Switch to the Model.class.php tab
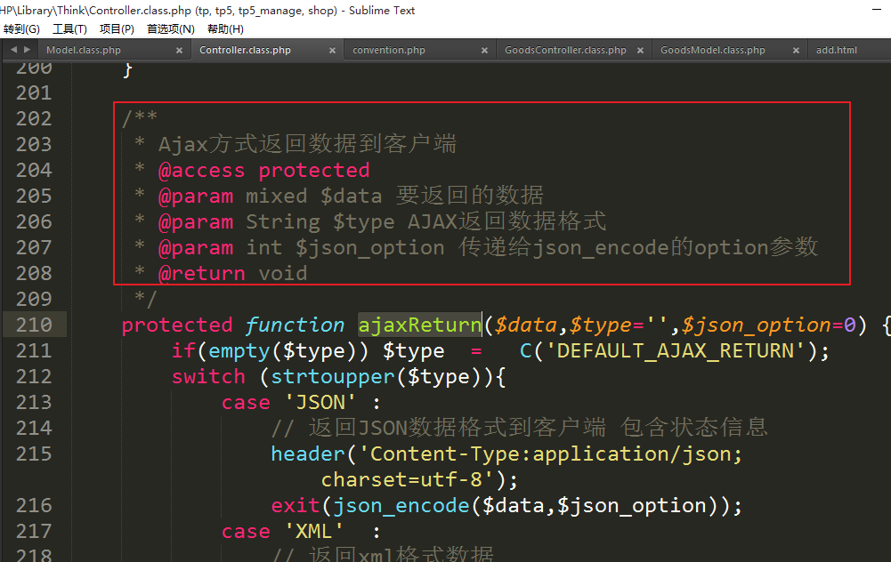 (84, 51)
